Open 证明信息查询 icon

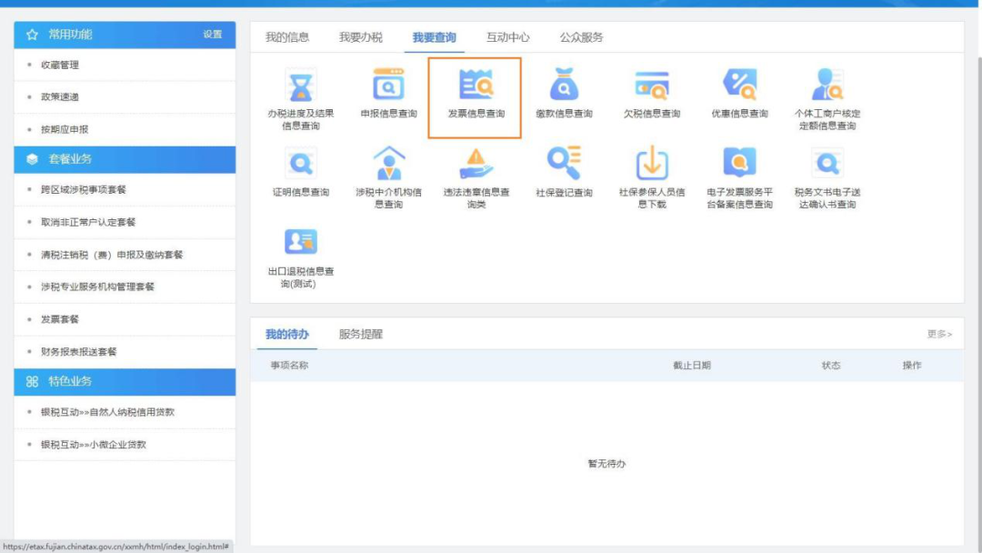301,164
